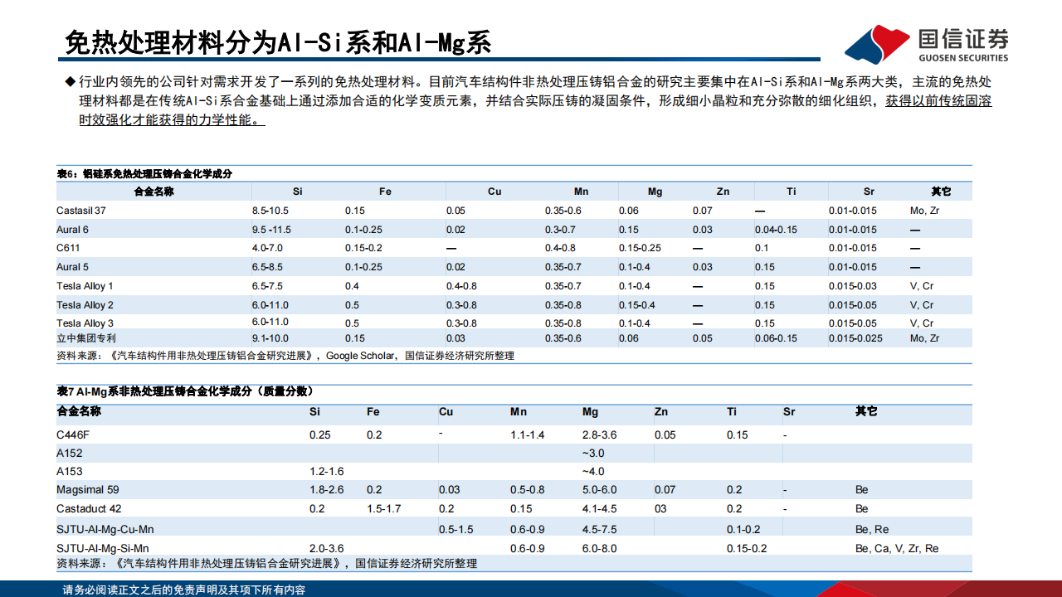This screenshot has width=1062, height=597.
Task: Click the Sr column header in table 6
Action: click(869, 192)
